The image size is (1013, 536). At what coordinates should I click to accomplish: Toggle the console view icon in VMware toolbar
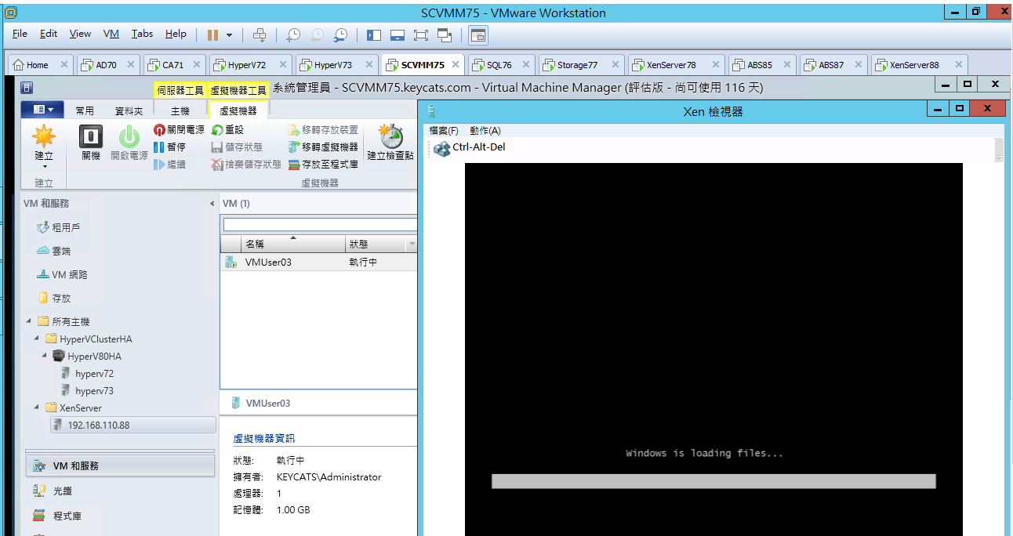[478, 34]
